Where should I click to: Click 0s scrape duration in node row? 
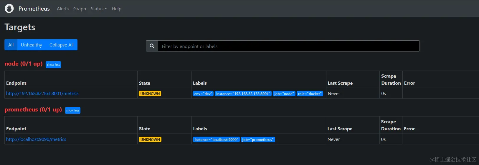(x=384, y=93)
